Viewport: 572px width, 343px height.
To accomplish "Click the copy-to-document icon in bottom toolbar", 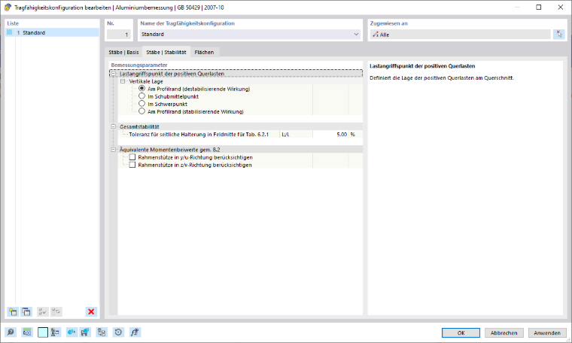I will (102, 332).
